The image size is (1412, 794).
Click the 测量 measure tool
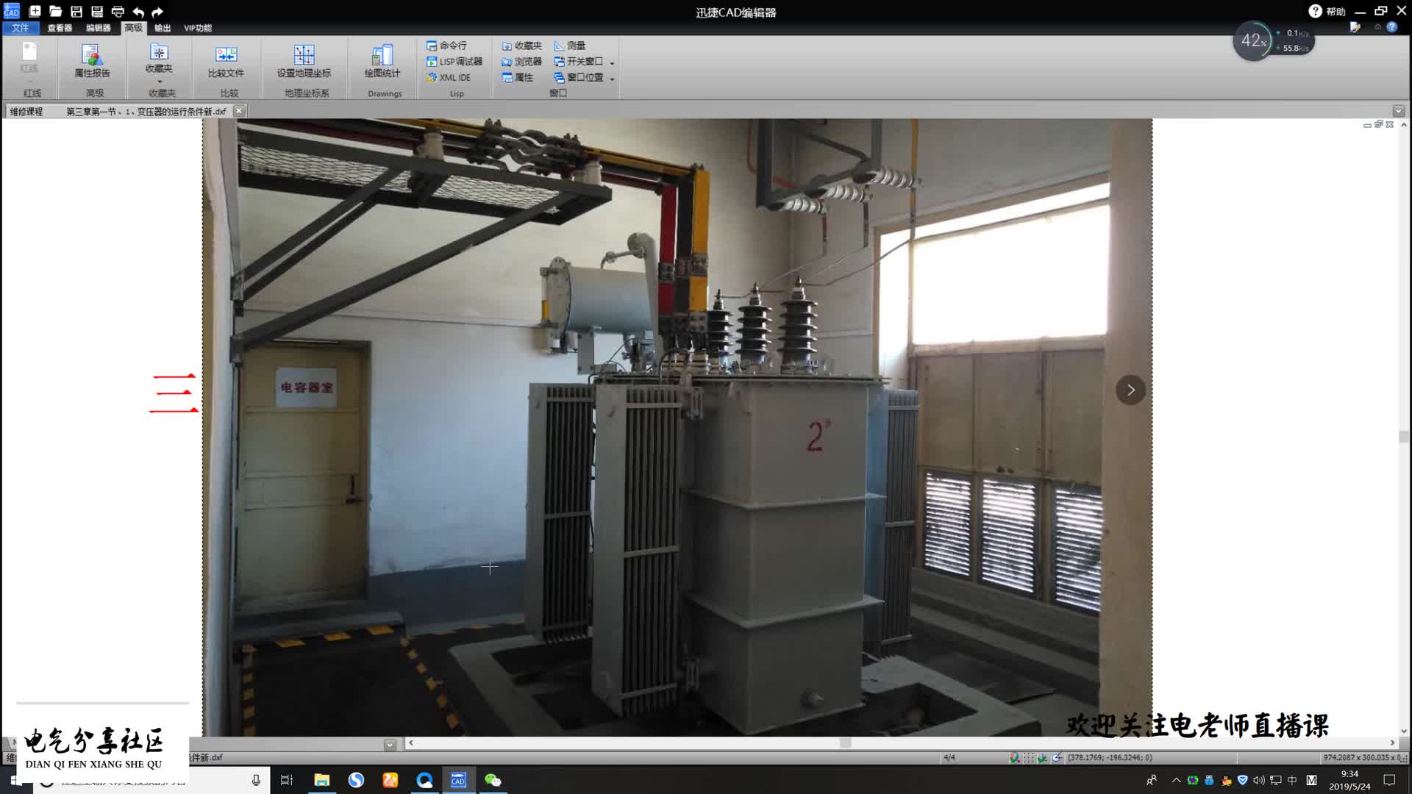point(570,46)
